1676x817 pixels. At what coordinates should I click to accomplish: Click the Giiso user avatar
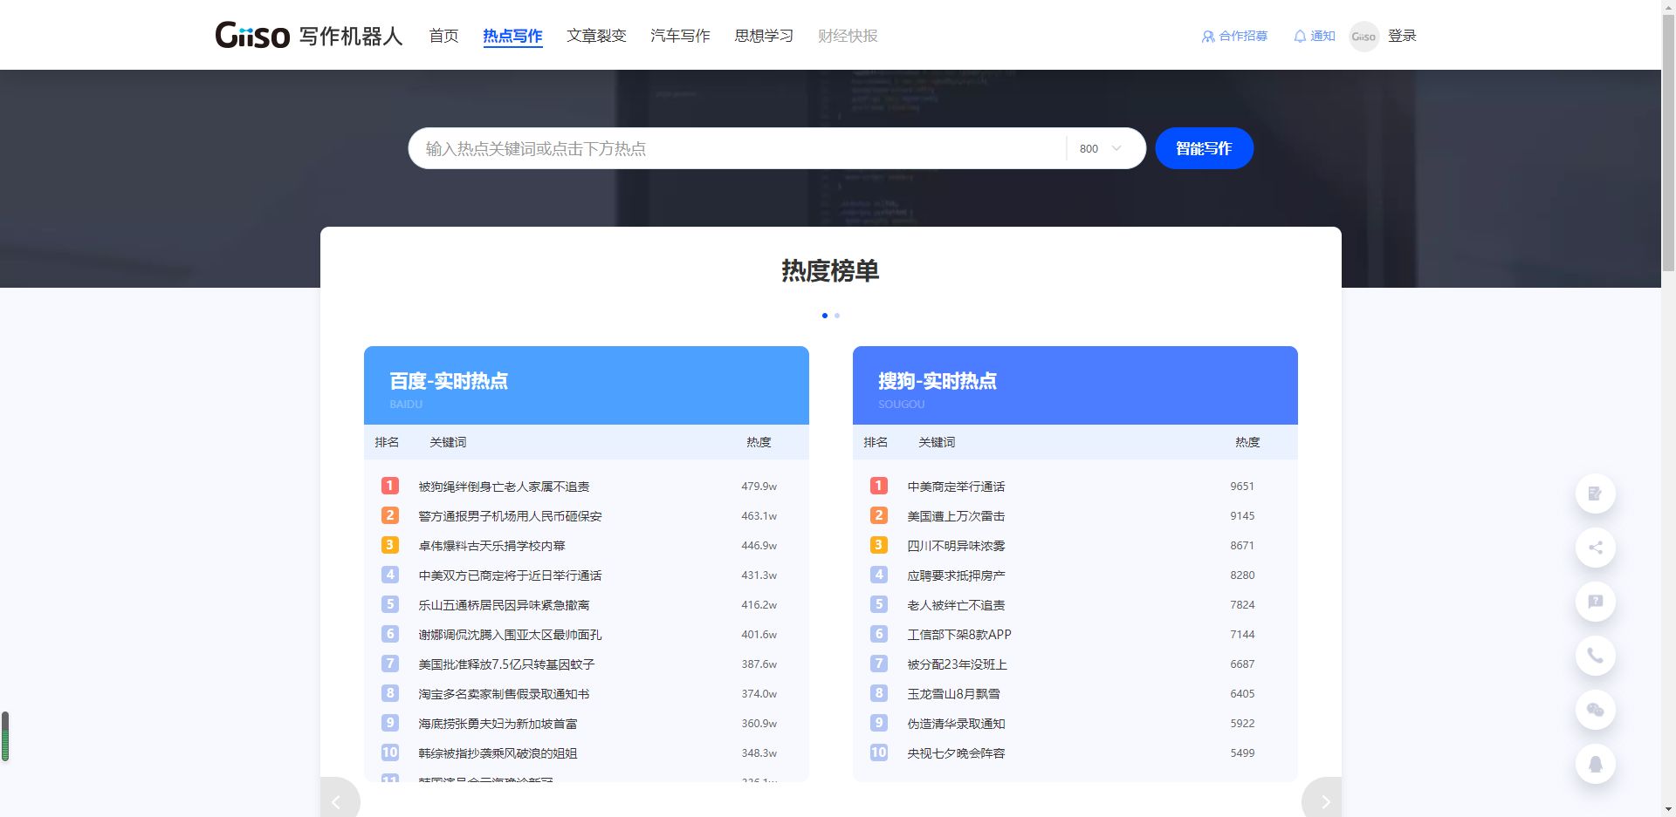click(x=1363, y=36)
